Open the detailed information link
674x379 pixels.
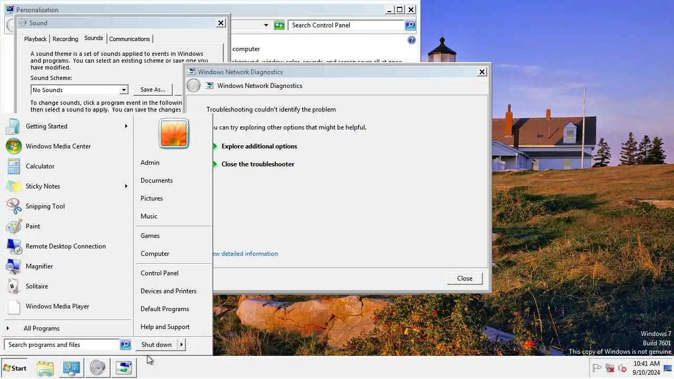[x=245, y=254]
